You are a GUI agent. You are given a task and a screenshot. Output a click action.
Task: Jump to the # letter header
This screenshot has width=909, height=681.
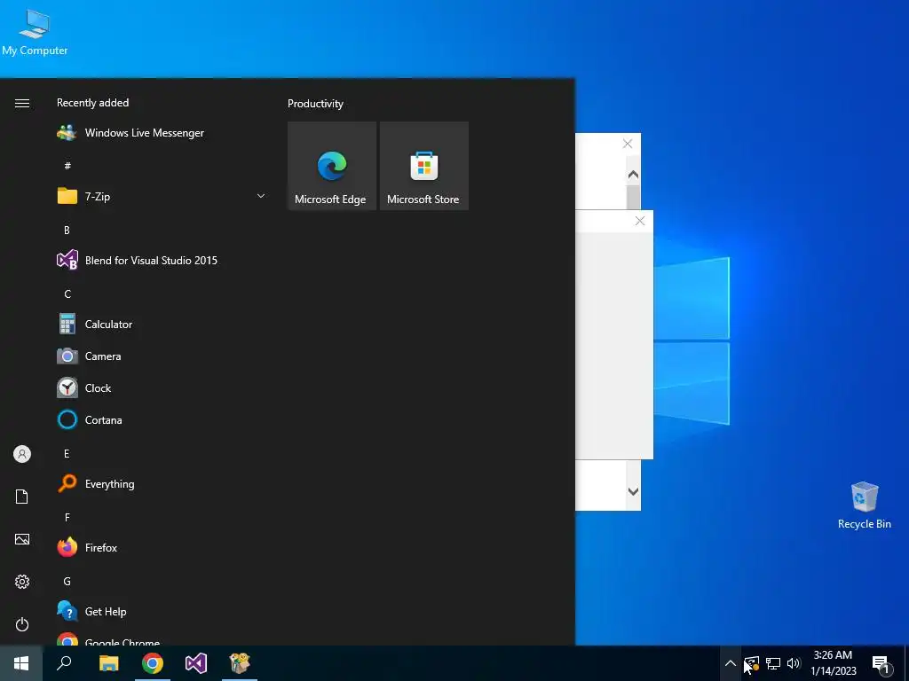pos(67,166)
